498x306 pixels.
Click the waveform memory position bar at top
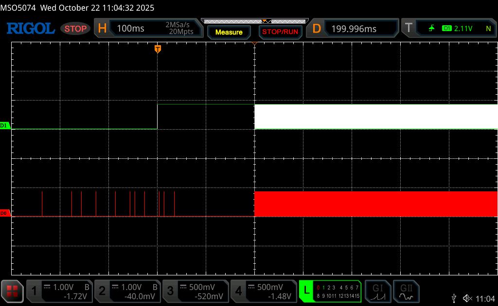(x=254, y=21)
